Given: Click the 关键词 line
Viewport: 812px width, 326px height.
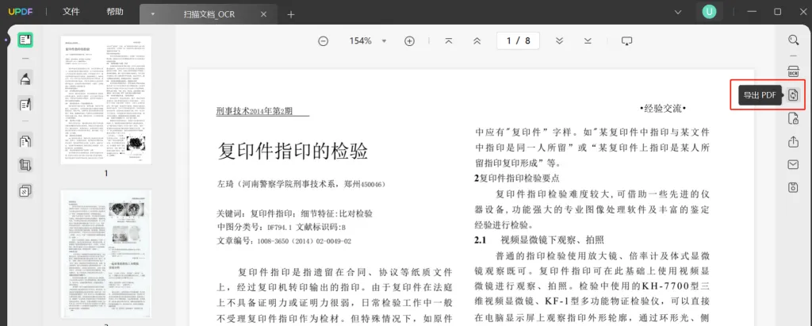Looking at the screenshot, I should coord(294,213).
